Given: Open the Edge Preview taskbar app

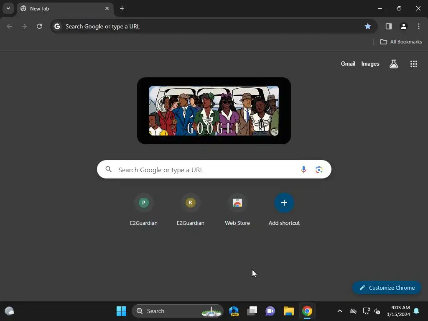Looking at the screenshot, I should (x=234, y=311).
